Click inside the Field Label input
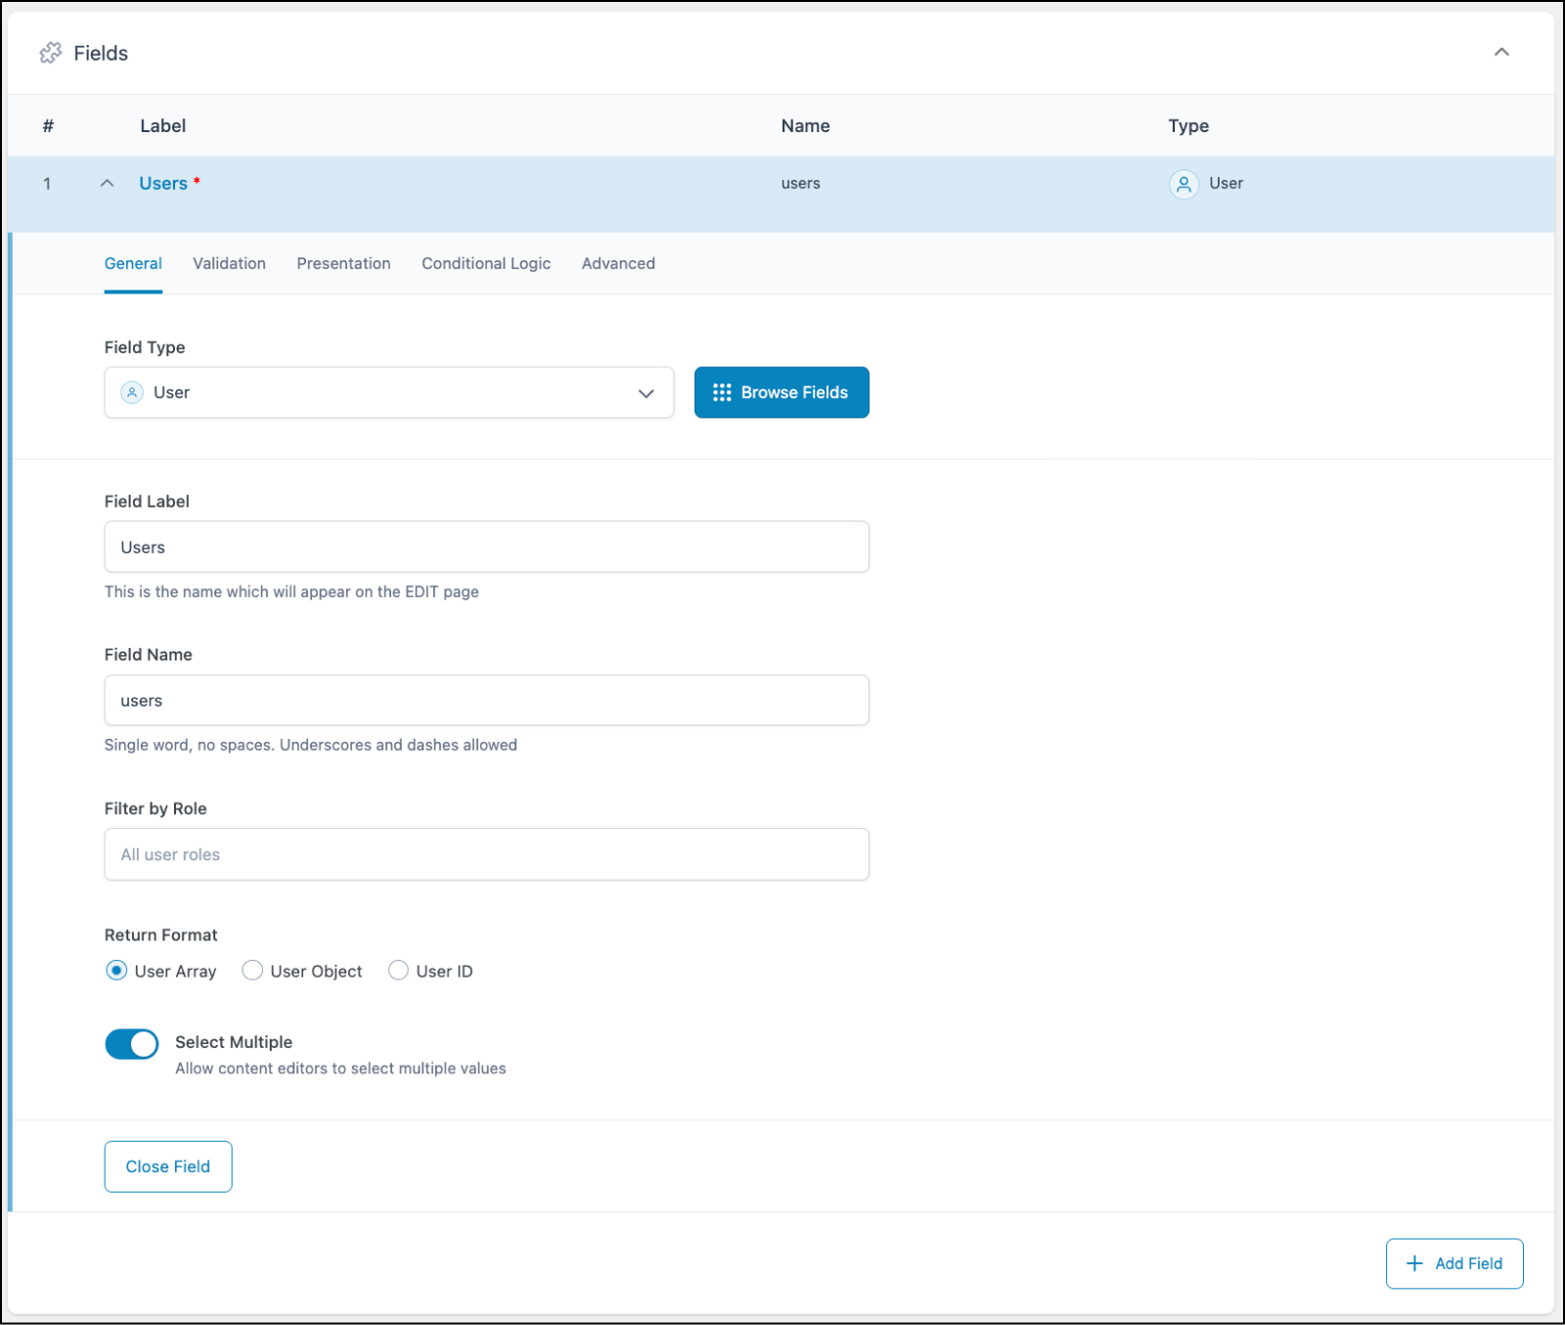The height and width of the screenshot is (1325, 1565). click(486, 546)
